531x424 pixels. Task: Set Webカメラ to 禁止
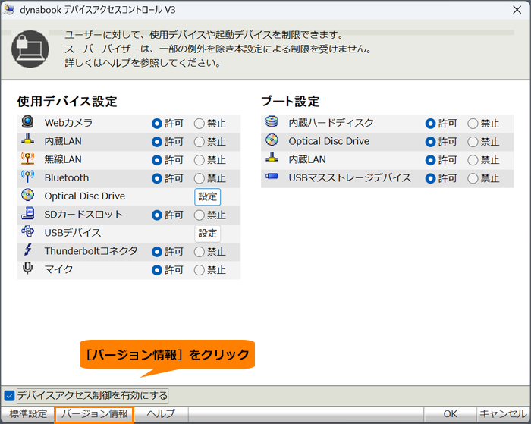pyautogui.click(x=199, y=124)
